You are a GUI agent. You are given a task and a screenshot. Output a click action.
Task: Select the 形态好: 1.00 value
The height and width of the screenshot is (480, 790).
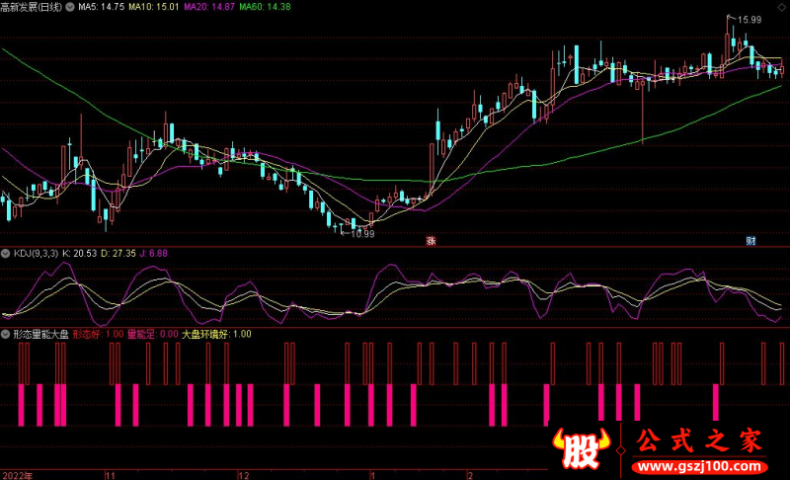coord(98,334)
